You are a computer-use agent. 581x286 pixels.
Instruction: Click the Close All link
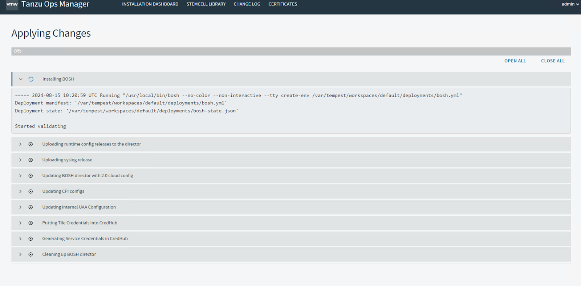click(x=553, y=61)
